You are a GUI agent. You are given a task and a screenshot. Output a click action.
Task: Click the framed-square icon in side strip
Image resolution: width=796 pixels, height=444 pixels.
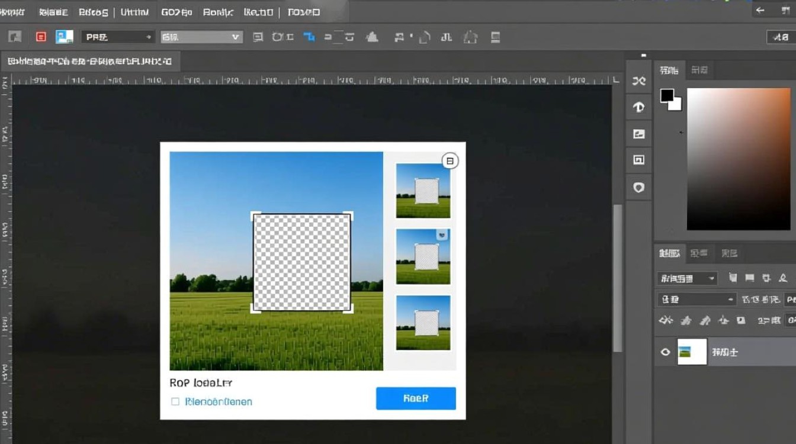[638, 160]
